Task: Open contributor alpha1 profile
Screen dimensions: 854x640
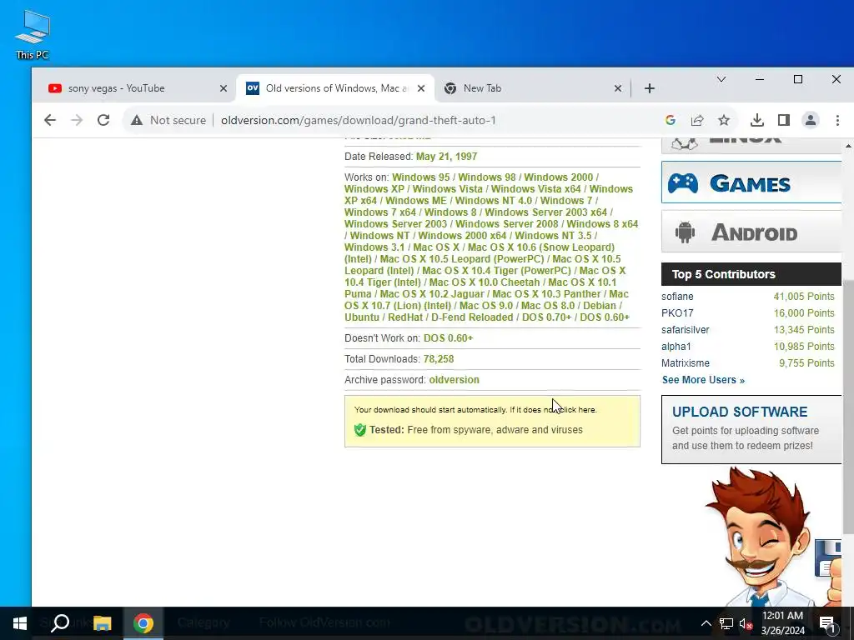Action: (676, 347)
